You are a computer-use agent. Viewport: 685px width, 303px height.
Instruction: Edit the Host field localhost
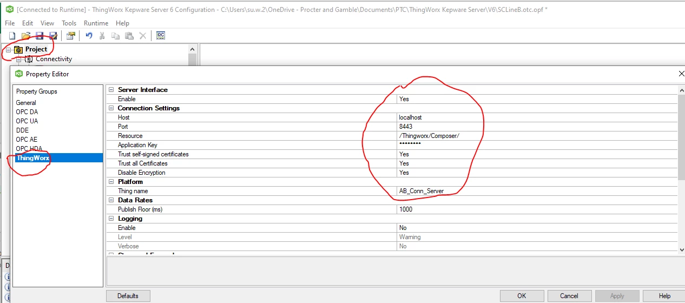(x=537, y=117)
